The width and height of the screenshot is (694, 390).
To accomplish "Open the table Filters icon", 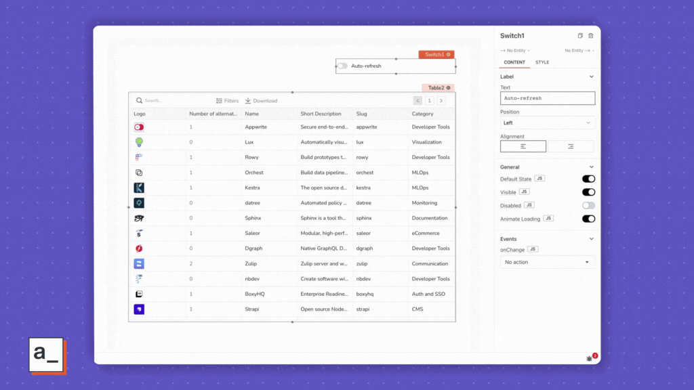I will click(219, 101).
